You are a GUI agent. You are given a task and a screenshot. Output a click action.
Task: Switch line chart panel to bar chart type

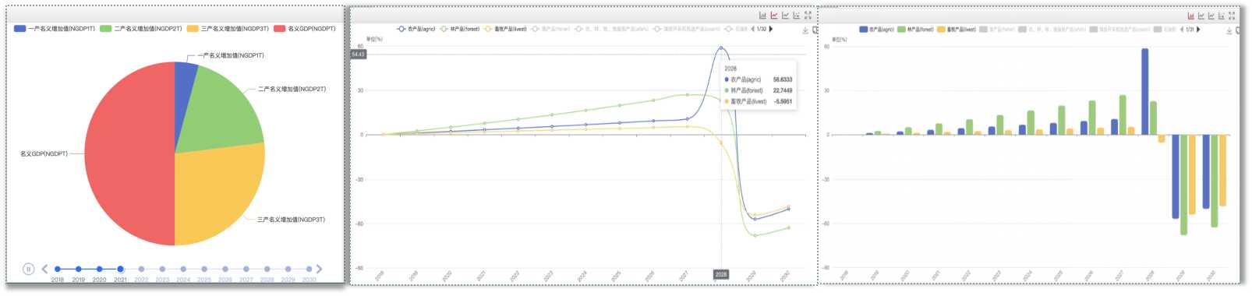762,16
